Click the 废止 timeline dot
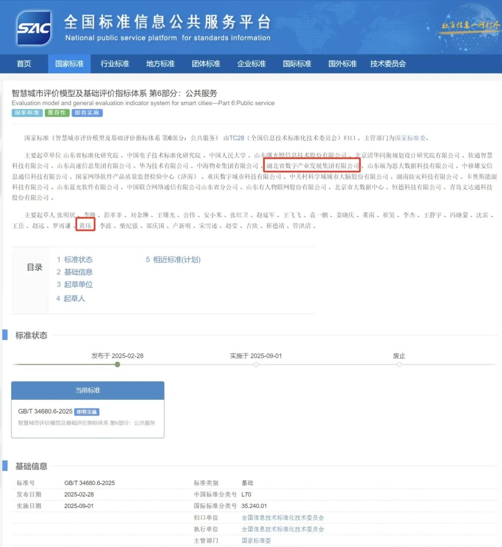 click(x=399, y=364)
